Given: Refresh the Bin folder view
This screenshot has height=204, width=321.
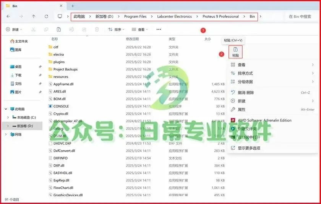Looking at the screenshot, I should coord(47,16).
